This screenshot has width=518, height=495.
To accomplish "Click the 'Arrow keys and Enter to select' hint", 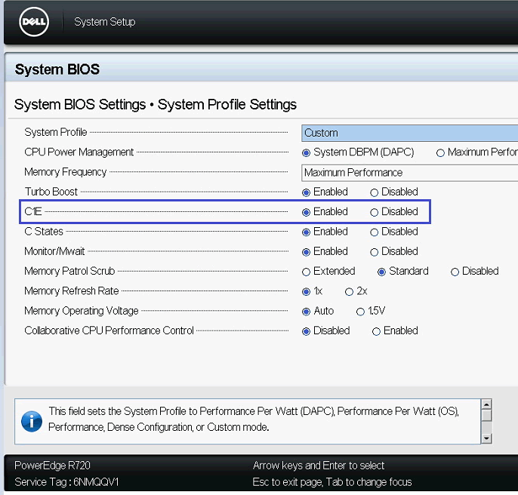I will pos(319,466).
